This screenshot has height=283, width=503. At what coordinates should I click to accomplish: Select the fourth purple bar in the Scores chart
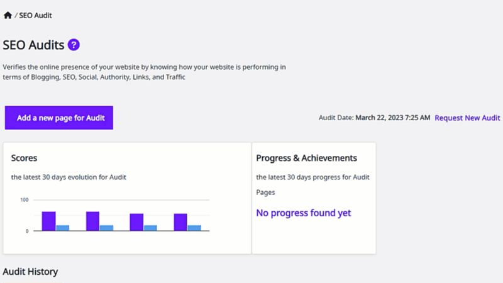point(180,222)
